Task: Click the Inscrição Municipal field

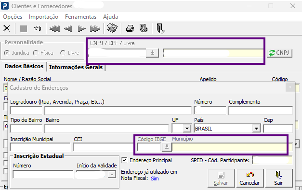Action: coord(40,147)
